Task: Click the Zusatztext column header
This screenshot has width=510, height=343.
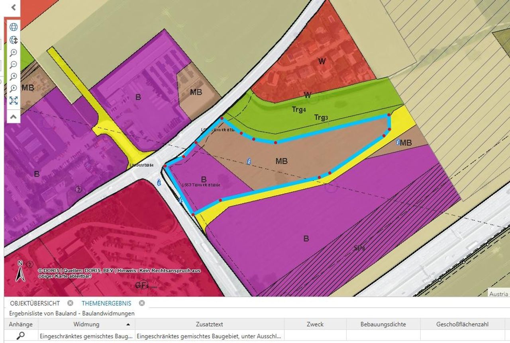Action: coord(209,324)
